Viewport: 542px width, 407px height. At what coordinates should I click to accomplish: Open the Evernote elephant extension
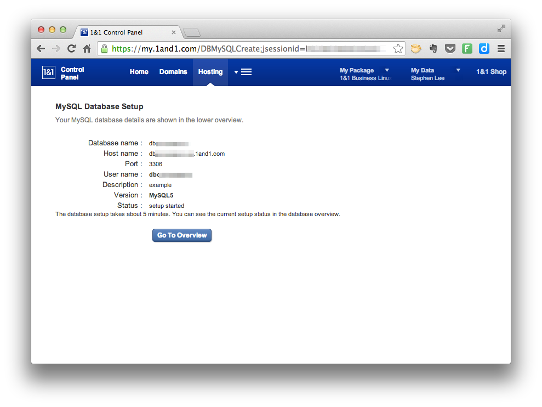[433, 49]
